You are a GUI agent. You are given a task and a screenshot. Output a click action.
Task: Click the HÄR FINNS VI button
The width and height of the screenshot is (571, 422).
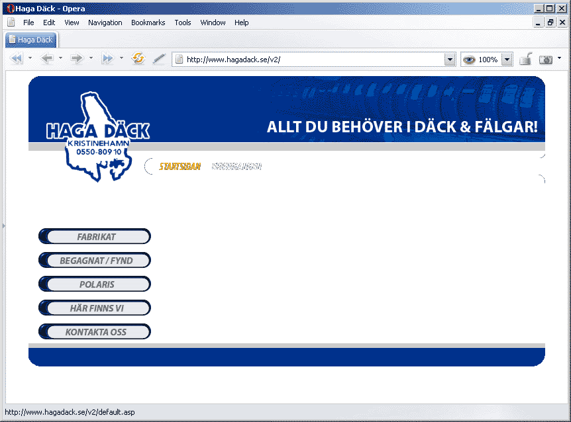95,308
